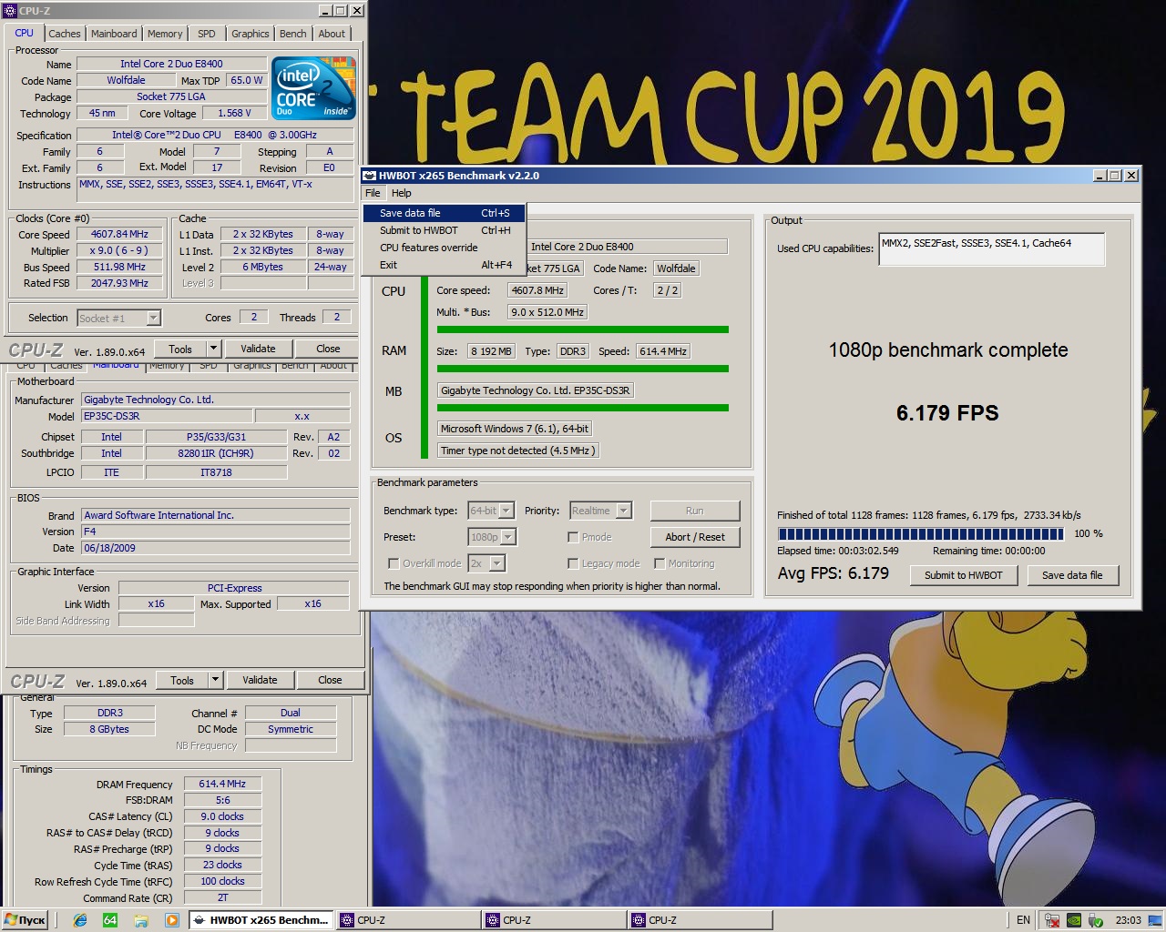Viewport: 1166px width, 932px height.
Task: Click the disconnected network tray icon
Action: [1053, 920]
